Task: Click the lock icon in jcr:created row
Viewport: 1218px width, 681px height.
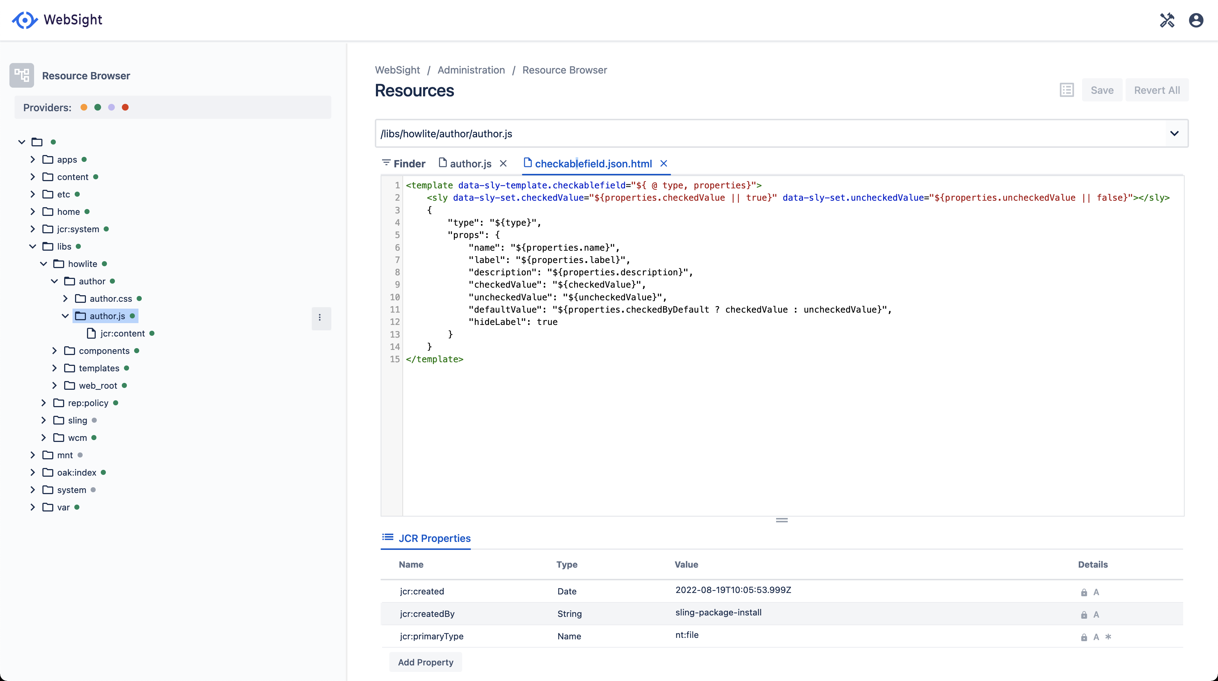Action: point(1084,592)
